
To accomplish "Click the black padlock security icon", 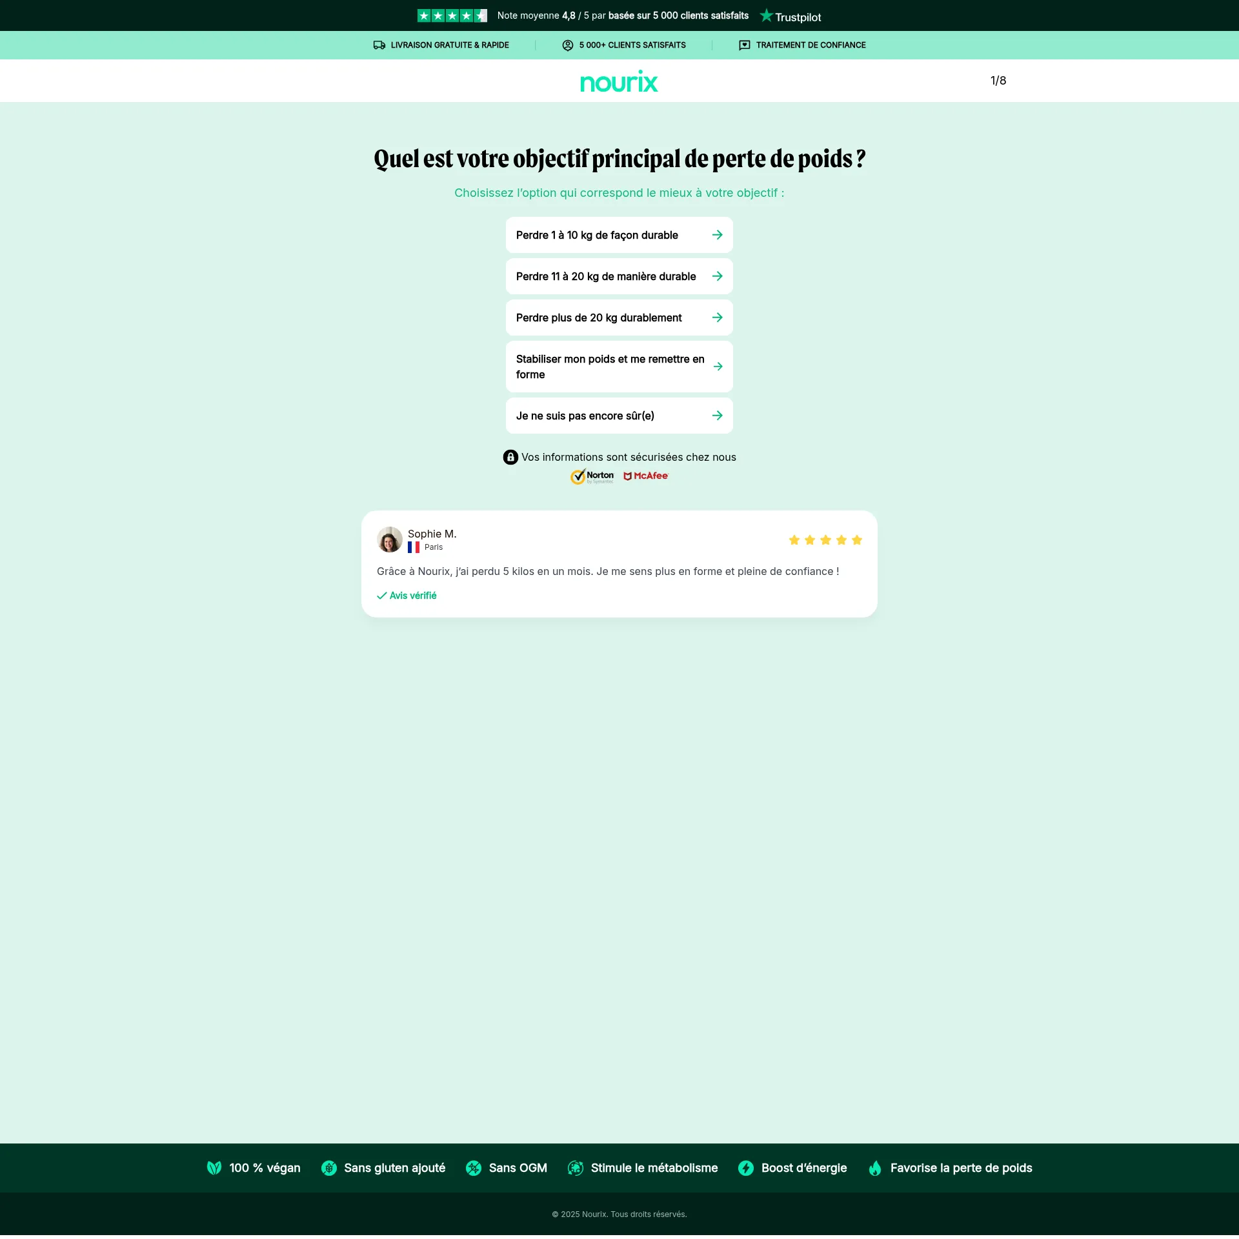I will 510,458.
